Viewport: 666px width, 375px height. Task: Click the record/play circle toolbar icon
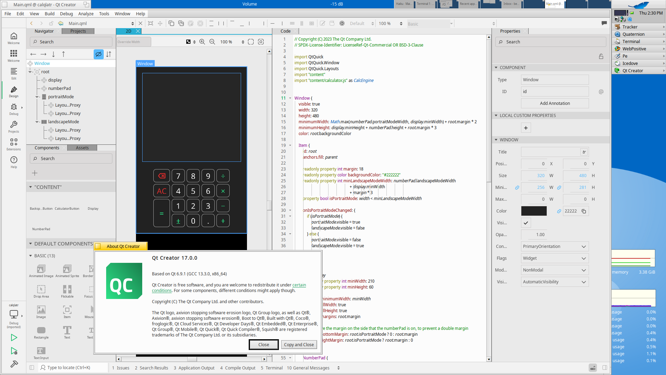pyautogui.click(x=342, y=23)
